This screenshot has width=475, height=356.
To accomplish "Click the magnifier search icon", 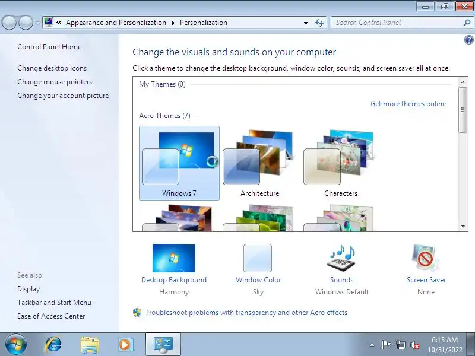I will (x=467, y=23).
